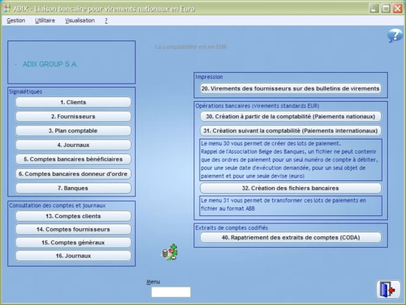Click the ADIX application icon in title bar
Image resolution: width=406 pixels, height=305 pixels.
7,8
